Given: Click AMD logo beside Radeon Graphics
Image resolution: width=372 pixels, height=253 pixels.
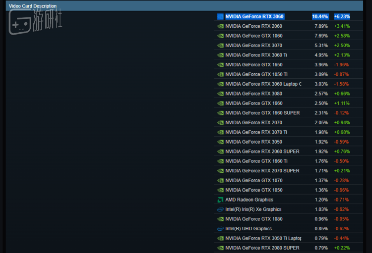Looking at the screenshot, I should coord(220,200).
